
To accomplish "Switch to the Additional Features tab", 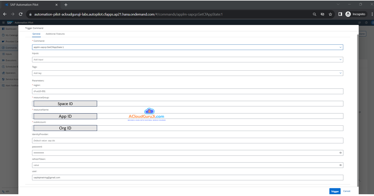I will coord(55,34).
